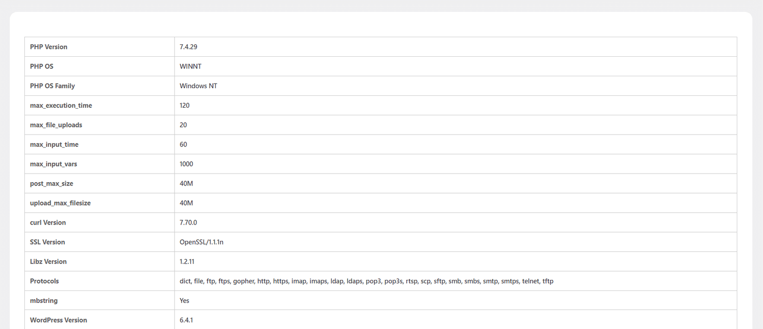763x329 pixels.
Task: Click the Protocols list text
Action: 367,281
